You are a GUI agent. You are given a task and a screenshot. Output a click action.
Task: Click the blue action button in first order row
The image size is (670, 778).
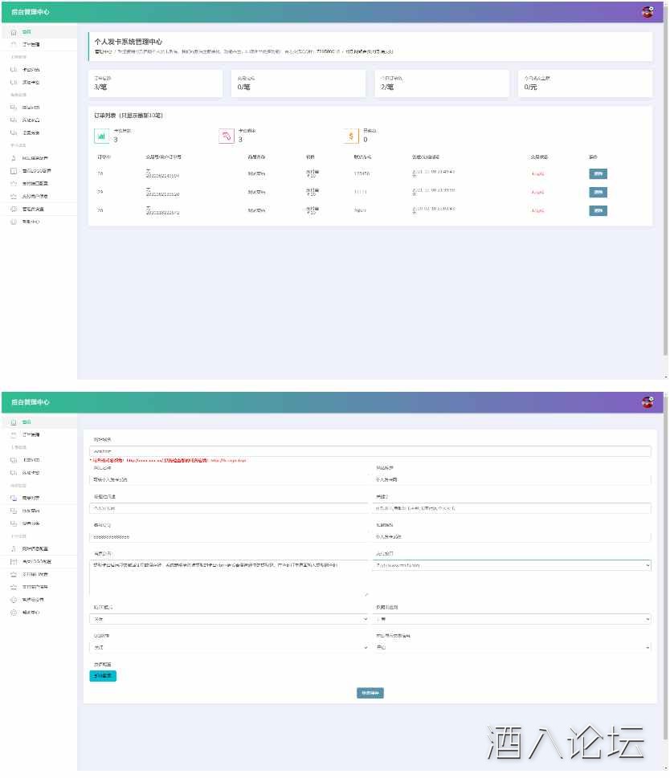pos(598,173)
